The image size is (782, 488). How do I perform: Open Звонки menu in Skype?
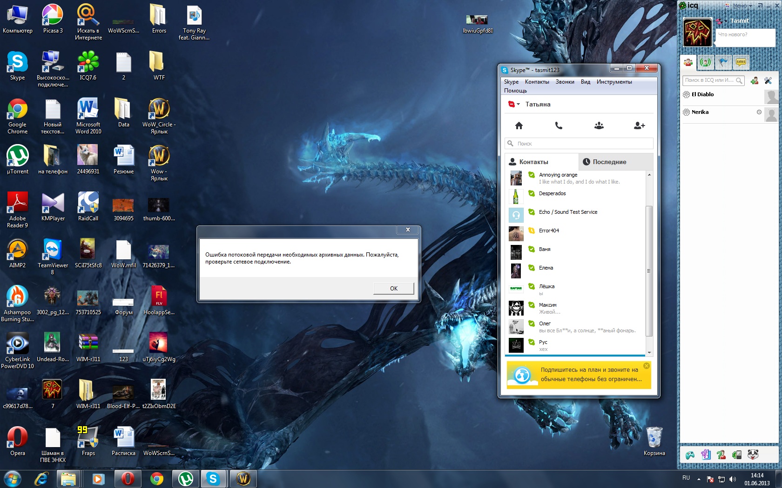(565, 82)
